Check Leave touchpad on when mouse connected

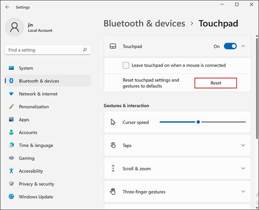[x=126, y=65]
